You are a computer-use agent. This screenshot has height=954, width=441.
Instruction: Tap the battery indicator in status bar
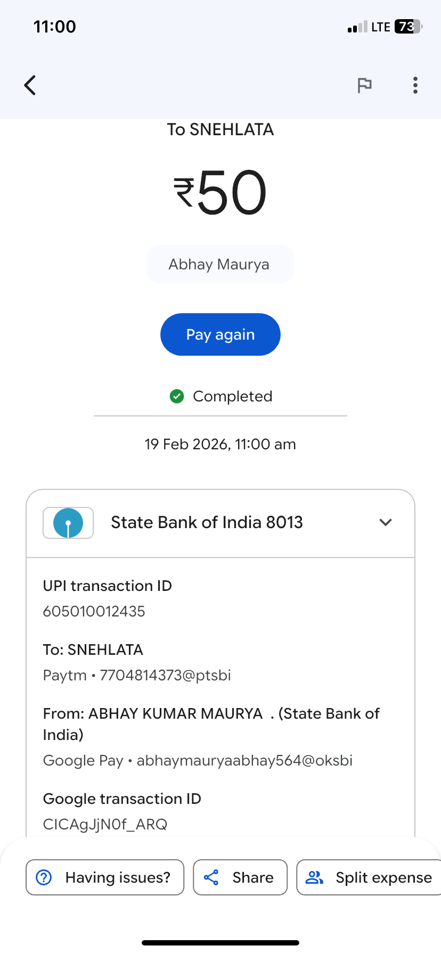407,27
